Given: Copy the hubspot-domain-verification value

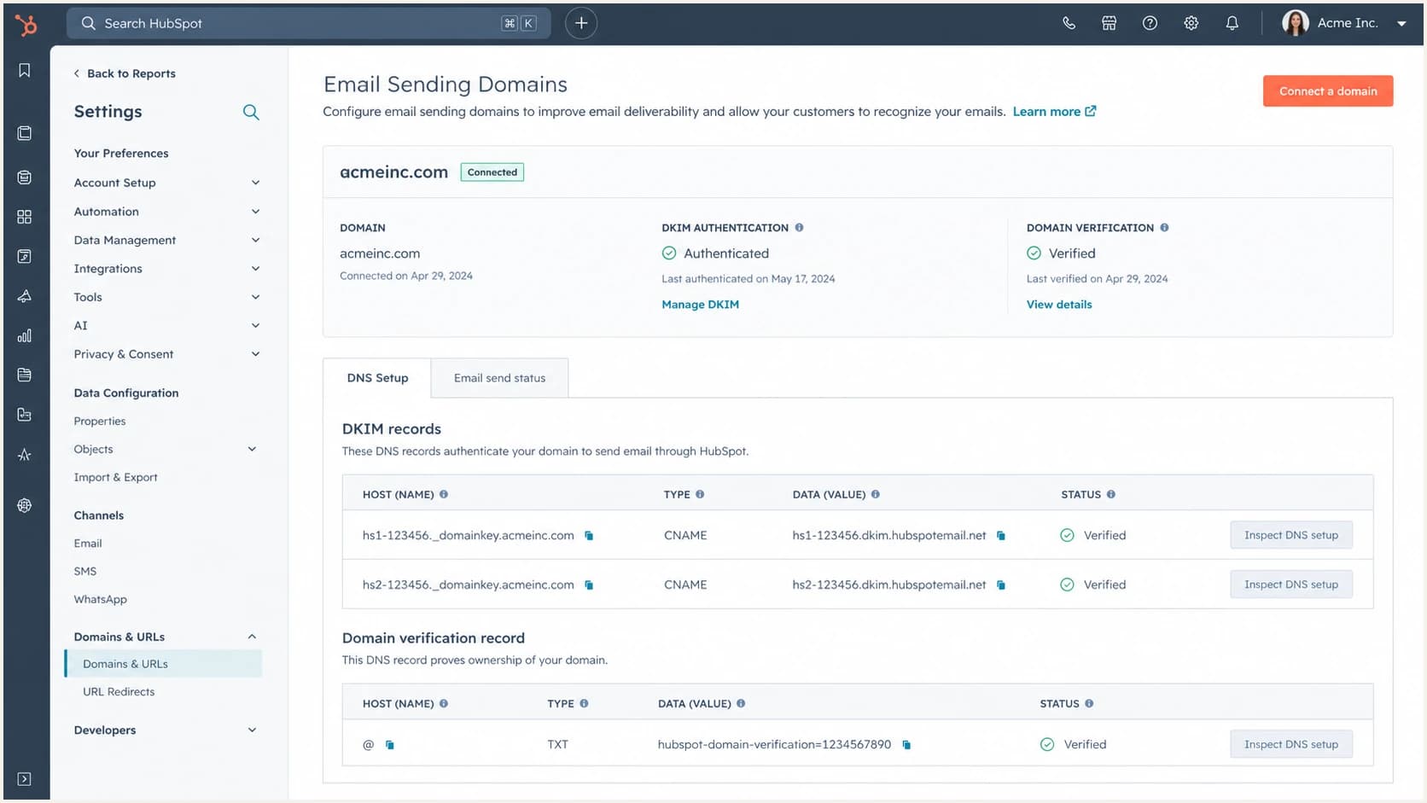Looking at the screenshot, I should [906, 745].
